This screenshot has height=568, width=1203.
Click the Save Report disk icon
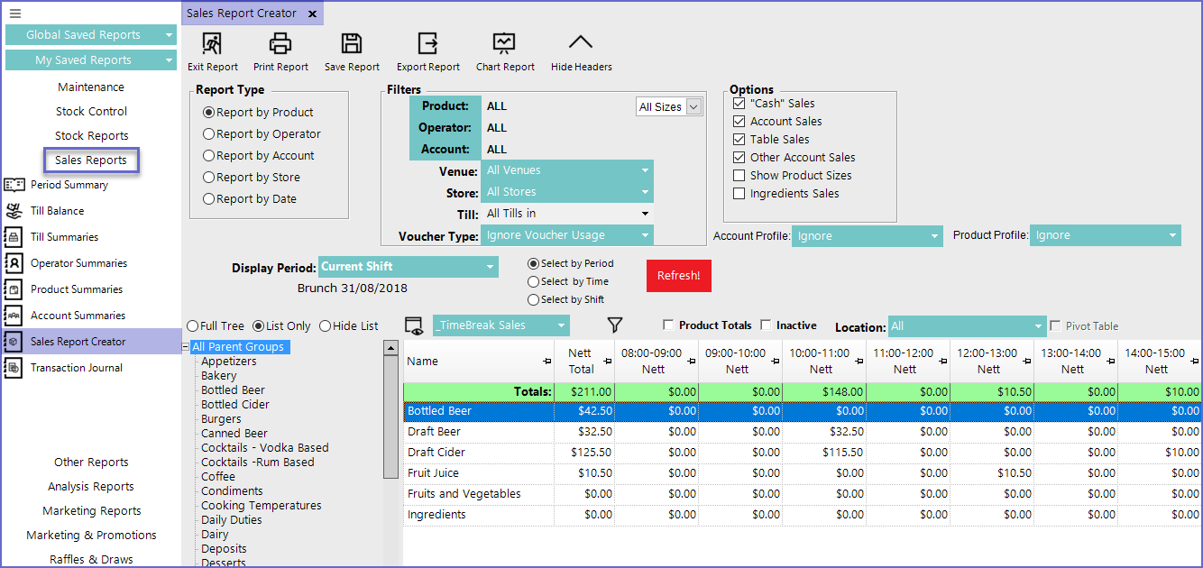tap(352, 43)
